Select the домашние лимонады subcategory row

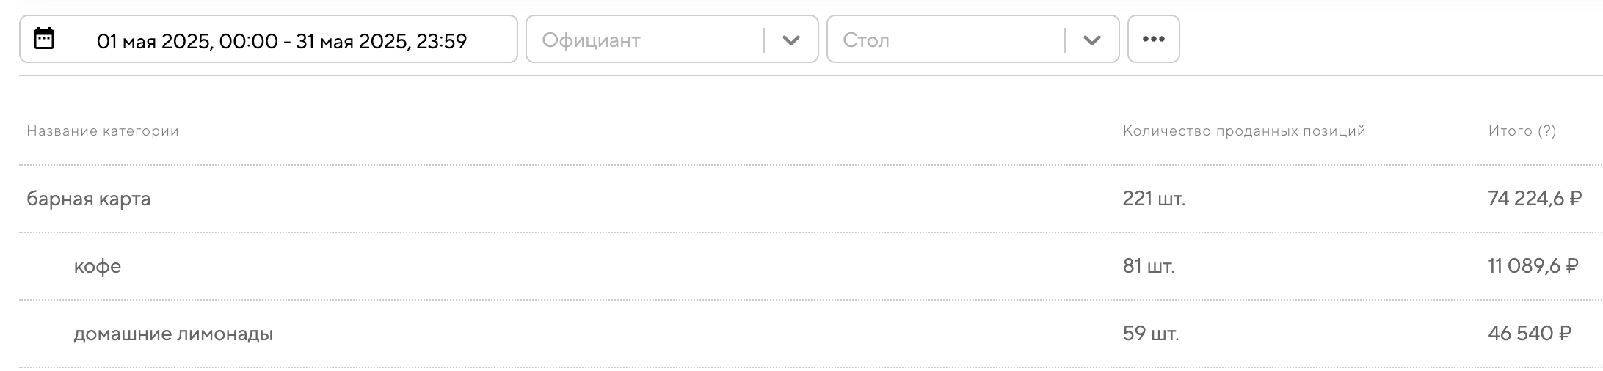click(173, 334)
